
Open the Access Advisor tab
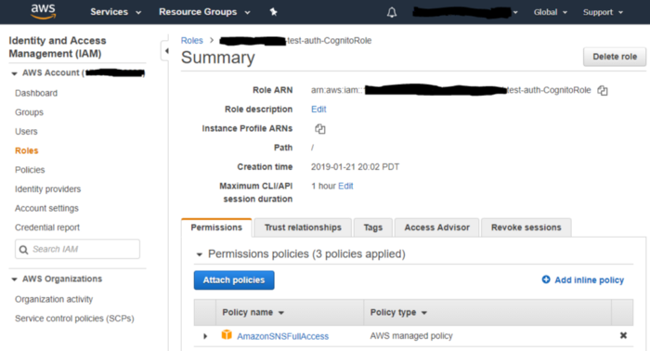(437, 227)
